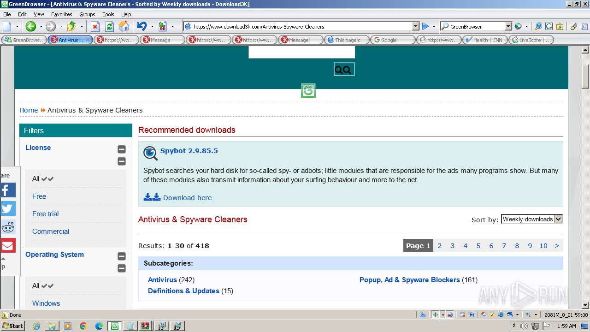Screen dimensions: 590x332
Task: Click the status bar zoom magnifier icon
Action: [x=528, y=315]
